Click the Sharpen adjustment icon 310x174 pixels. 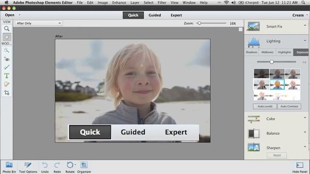click(254, 147)
